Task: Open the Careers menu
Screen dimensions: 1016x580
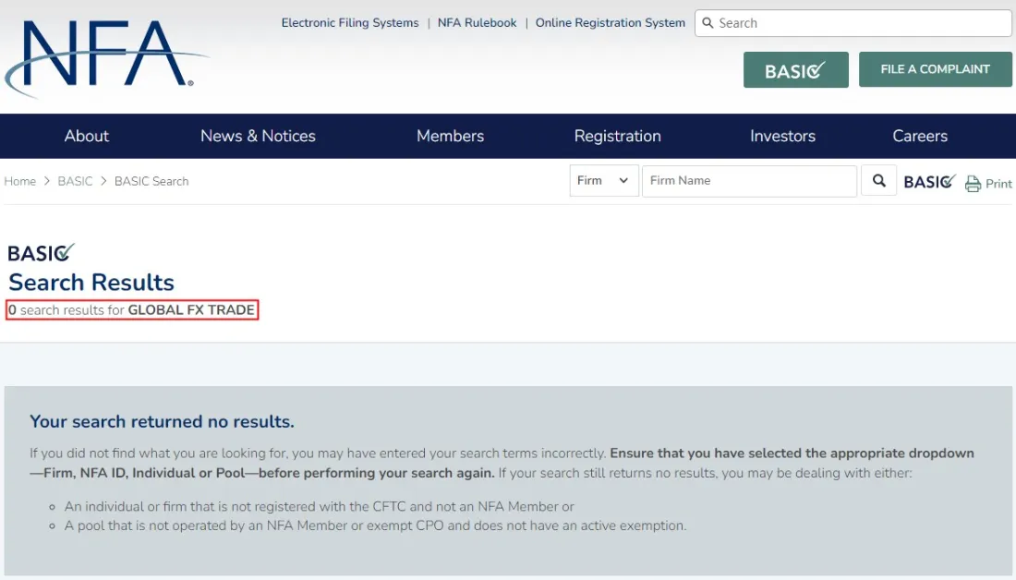Action: [x=920, y=136]
